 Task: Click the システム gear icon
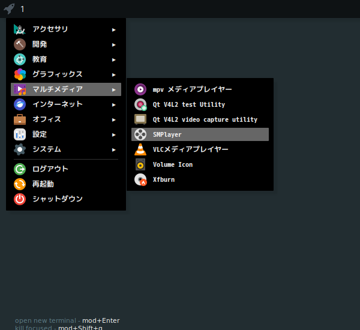coord(20,149)
